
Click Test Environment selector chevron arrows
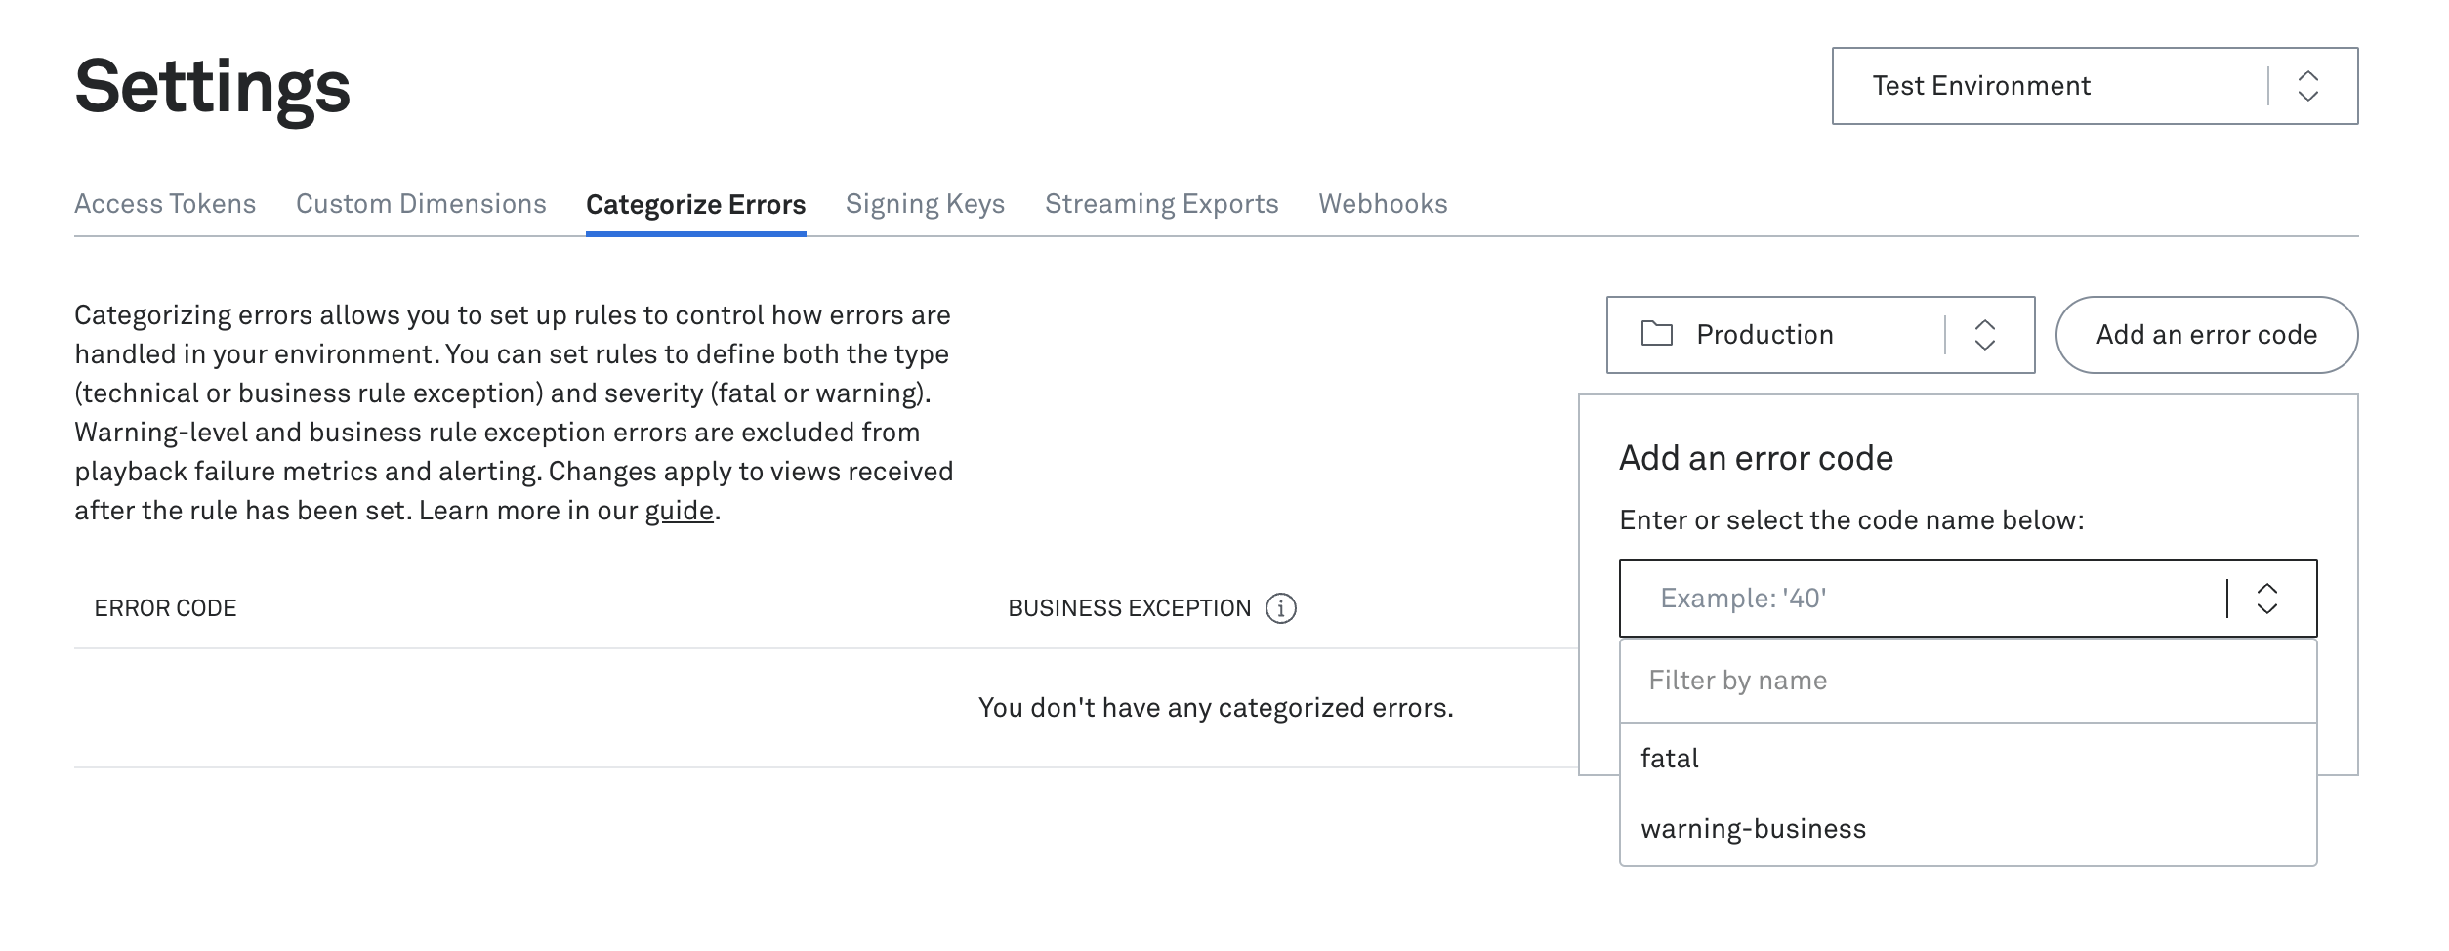(2307, 86)
